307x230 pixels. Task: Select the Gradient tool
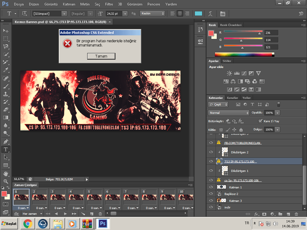click(6, 117)
